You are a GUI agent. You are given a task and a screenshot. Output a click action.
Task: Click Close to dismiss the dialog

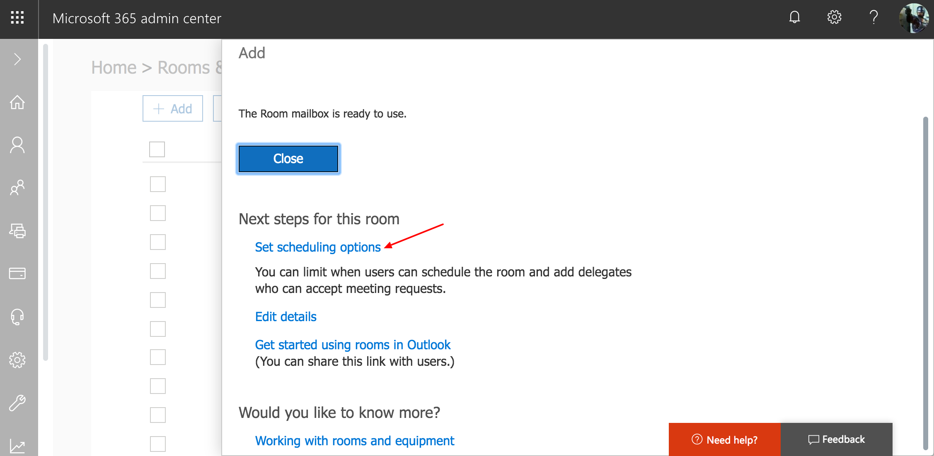tap(288, 159)
